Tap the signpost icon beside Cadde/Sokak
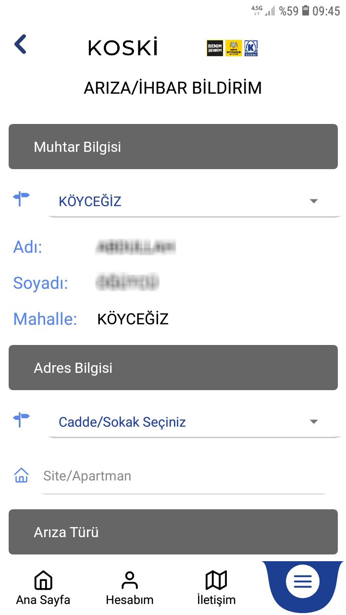Image resolution: width=346 pixels, height=615 pixels. [22, 419]
